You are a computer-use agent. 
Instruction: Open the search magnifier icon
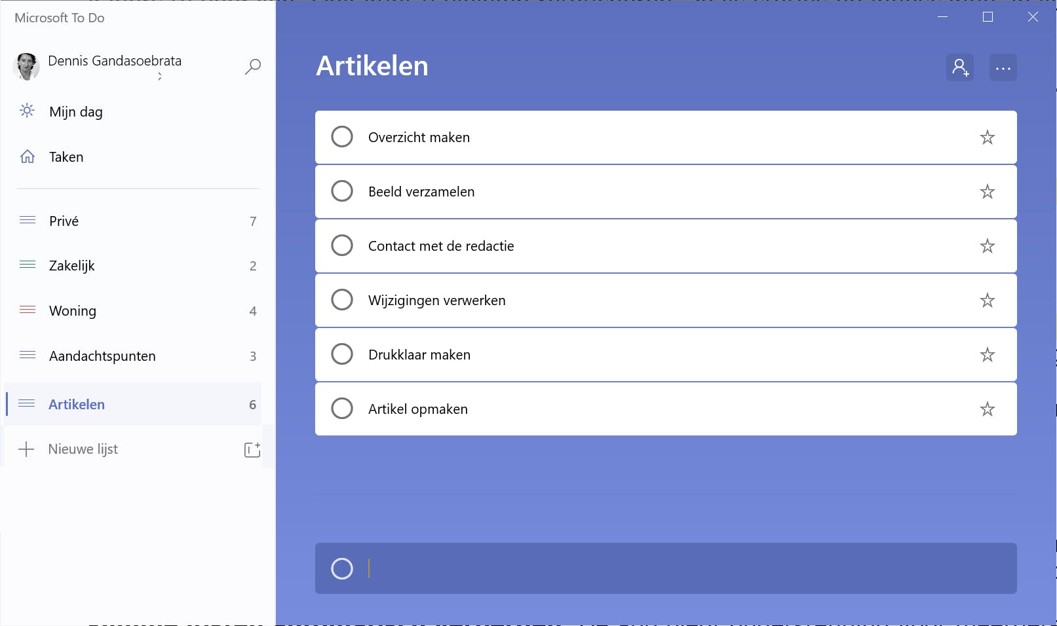pyautogui.click(x=253, y=66)
